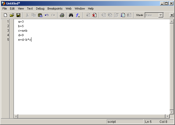Screen dimensions: 175x125
Task: Click the horizontal scrollbar track
Action: tap(92, 116)
